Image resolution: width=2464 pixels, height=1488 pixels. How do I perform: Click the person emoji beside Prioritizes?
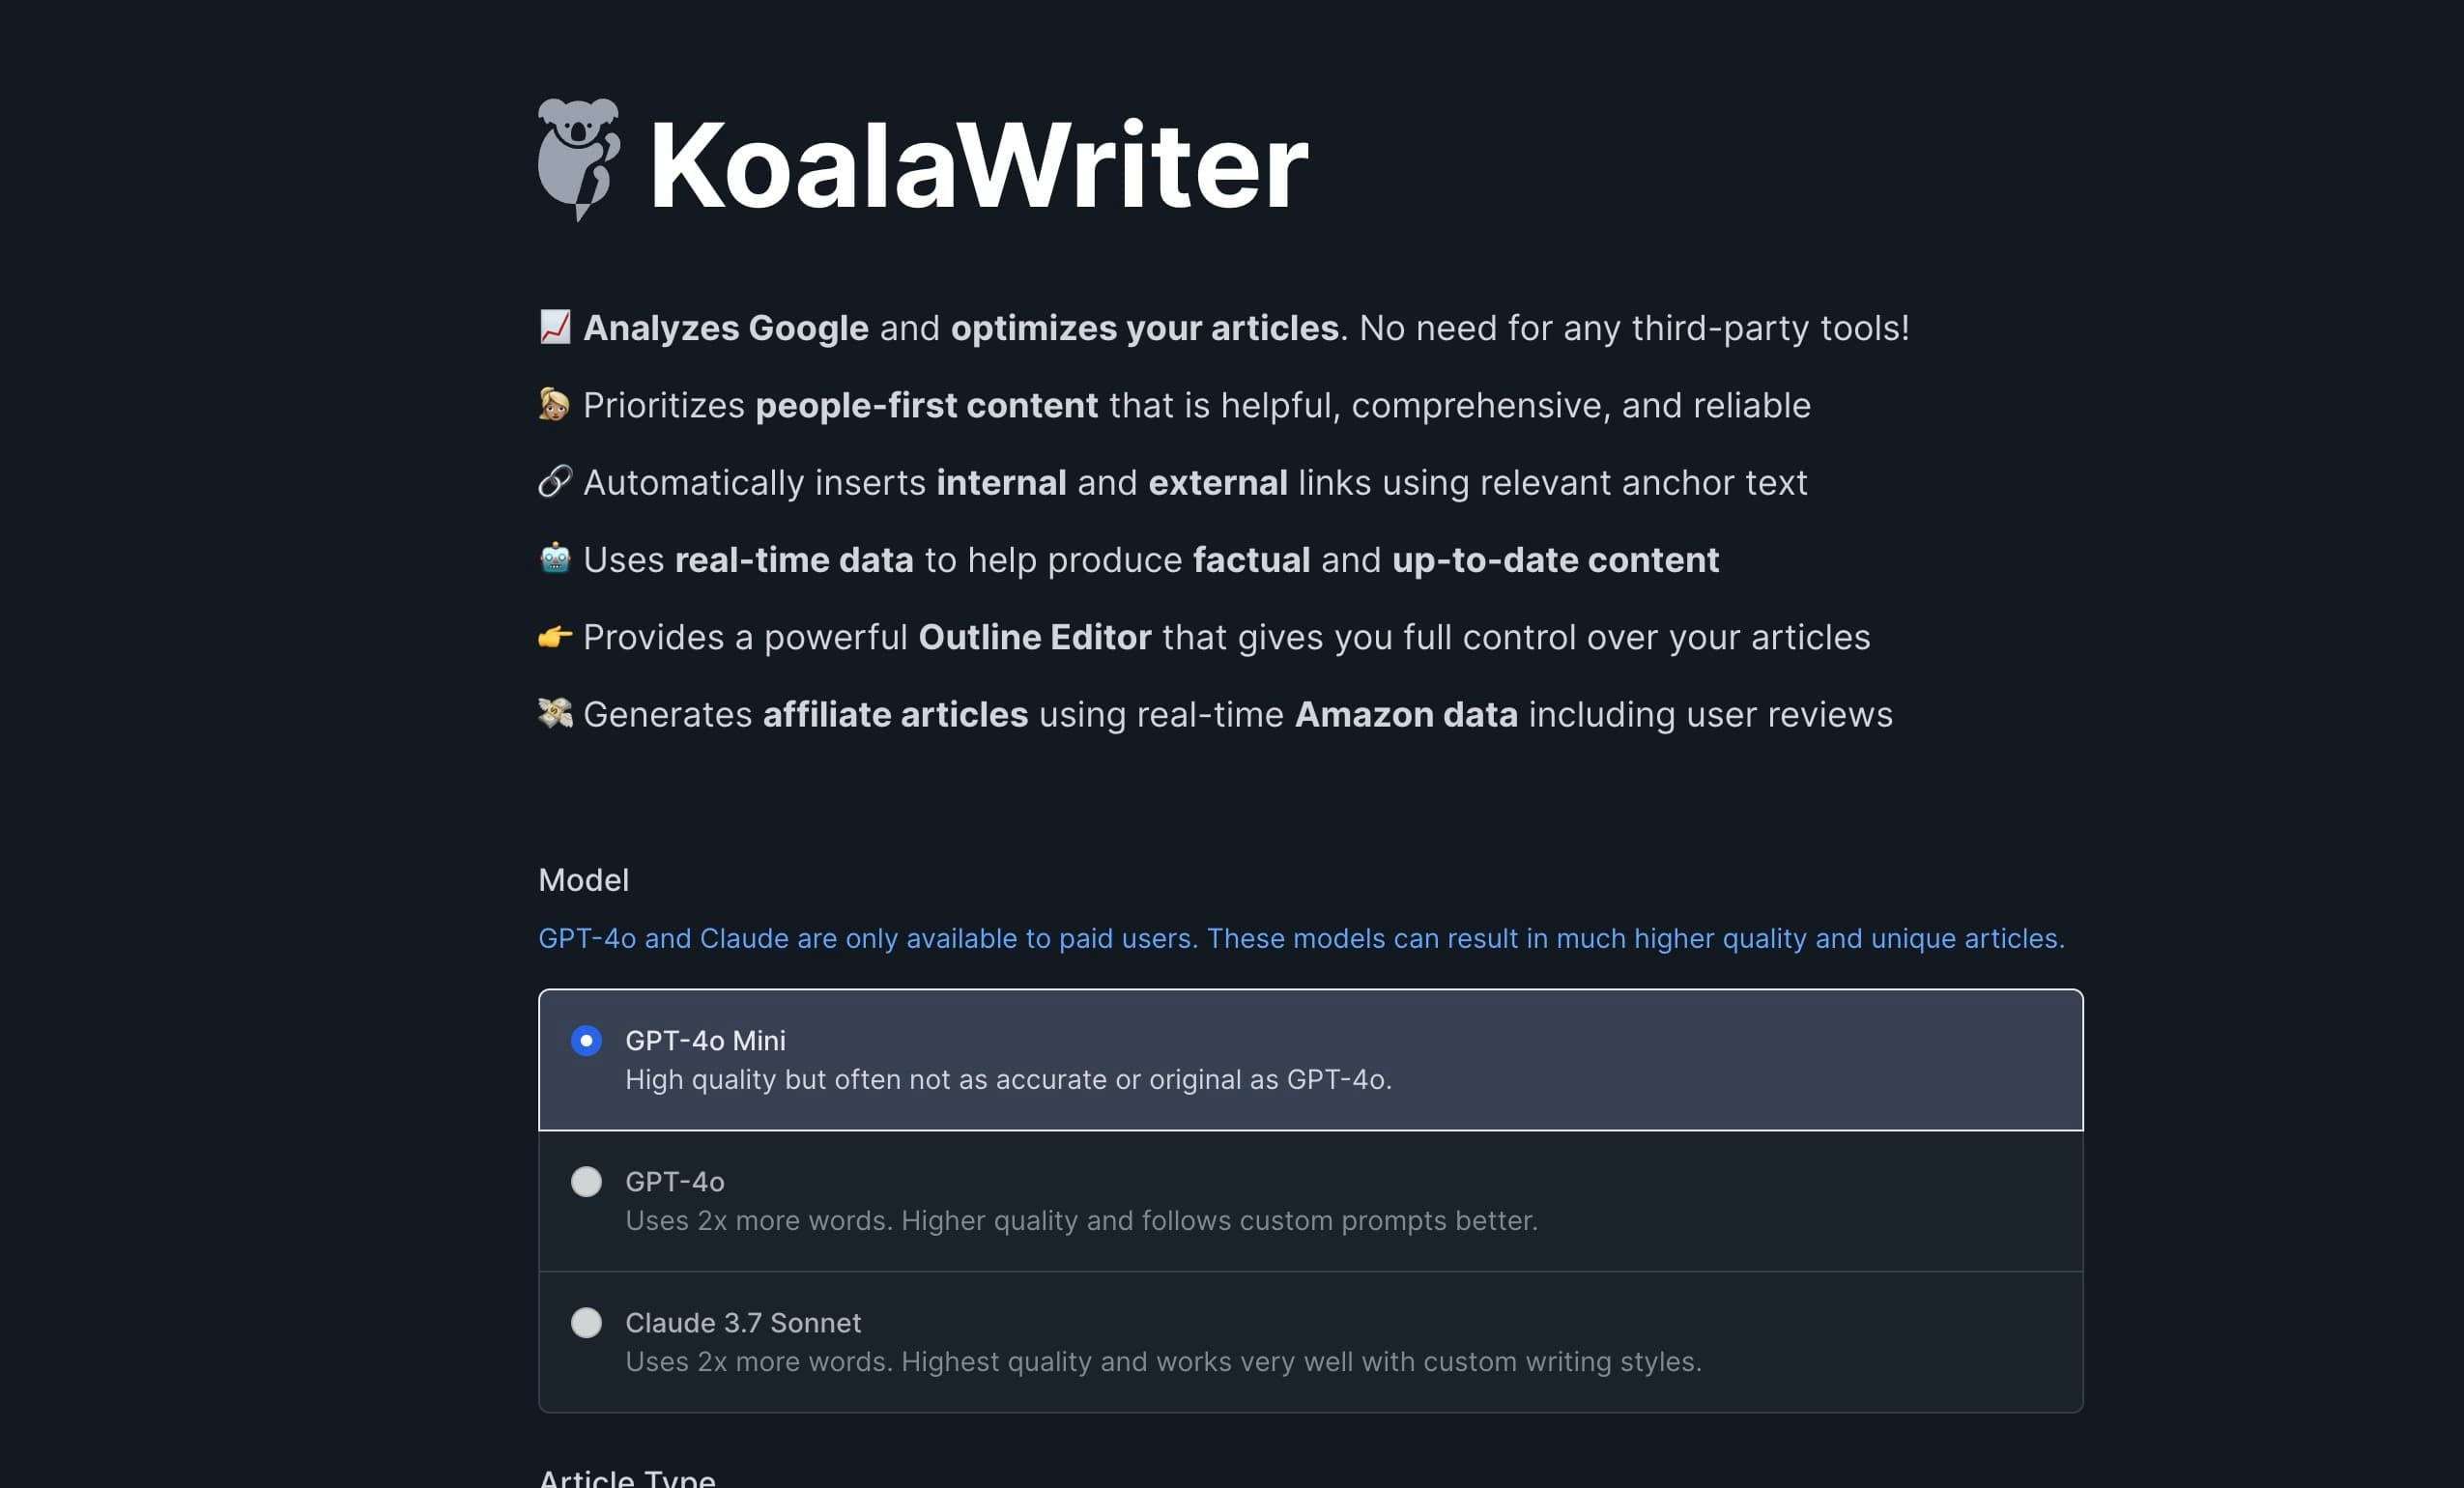pyautogui.click(x=555, y=404)
